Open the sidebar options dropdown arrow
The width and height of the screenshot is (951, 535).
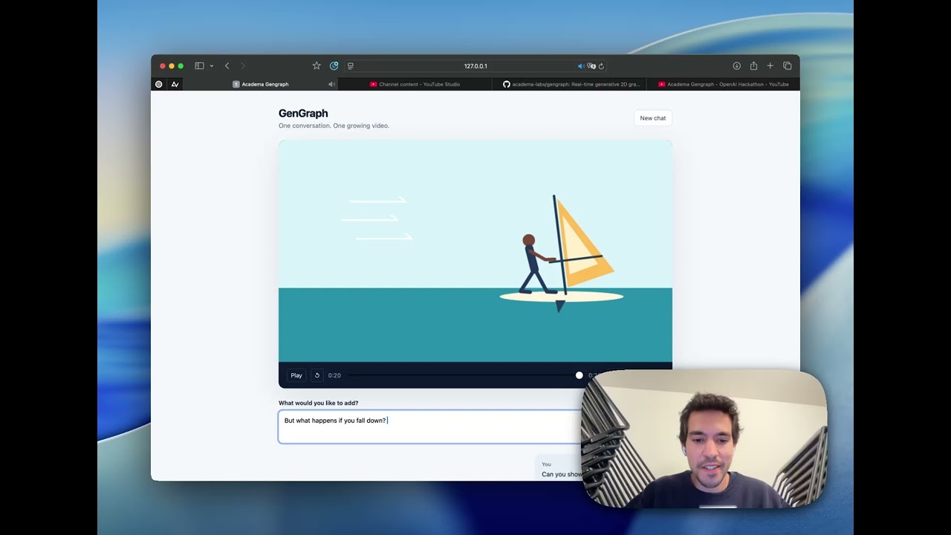212,66
